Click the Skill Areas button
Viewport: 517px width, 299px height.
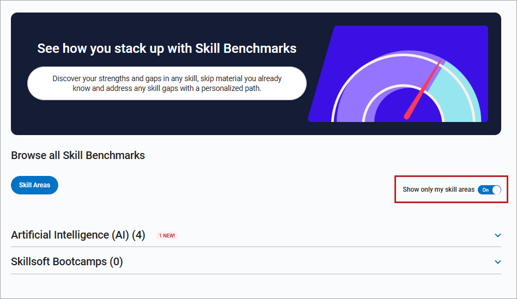click(34, 185)
